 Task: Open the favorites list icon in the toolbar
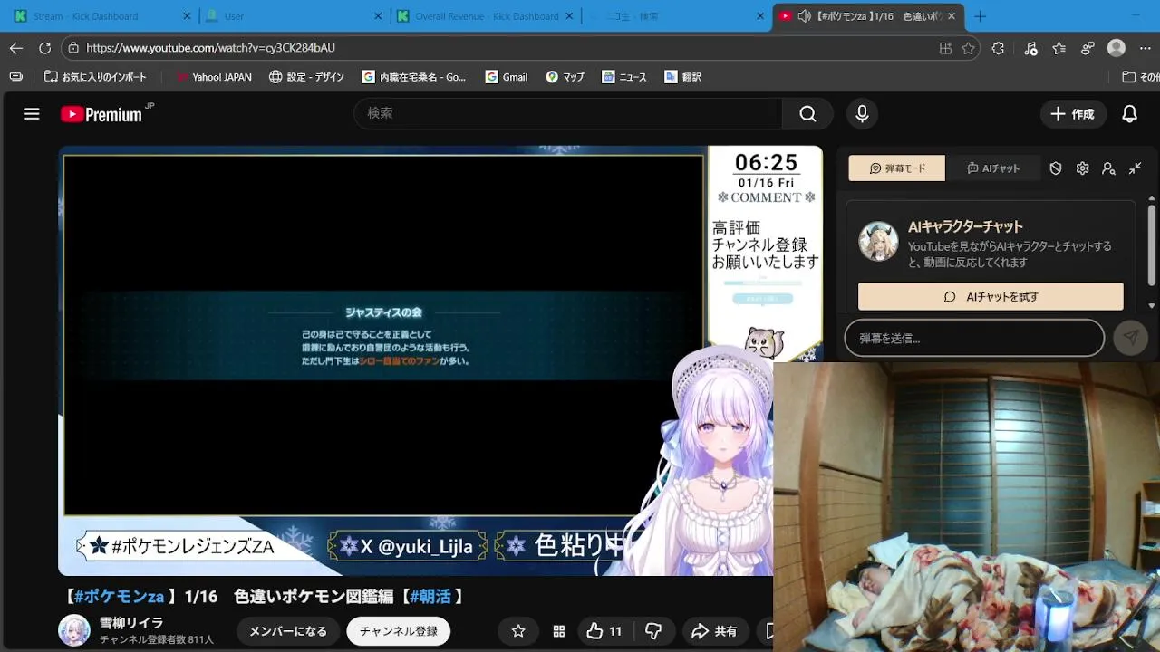(x=1059, y=48)
